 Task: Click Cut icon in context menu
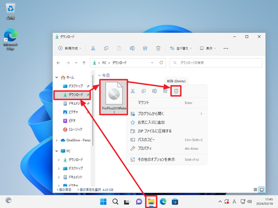(x=133, y=91)
